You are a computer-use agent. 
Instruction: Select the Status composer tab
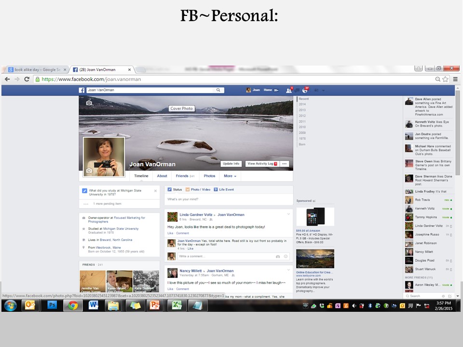coord(175,189)
